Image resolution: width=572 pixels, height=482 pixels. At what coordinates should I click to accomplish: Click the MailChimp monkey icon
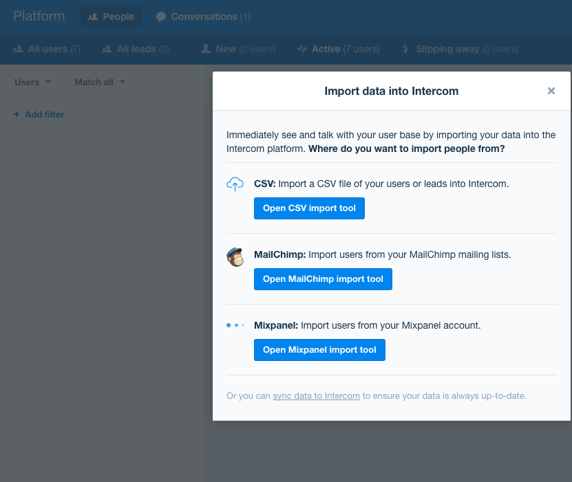coord(235,257)
